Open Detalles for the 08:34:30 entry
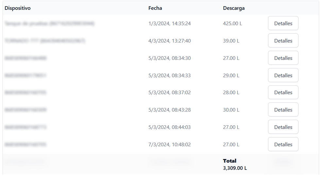Screen dimensions: 321x178 coord(283,58)
